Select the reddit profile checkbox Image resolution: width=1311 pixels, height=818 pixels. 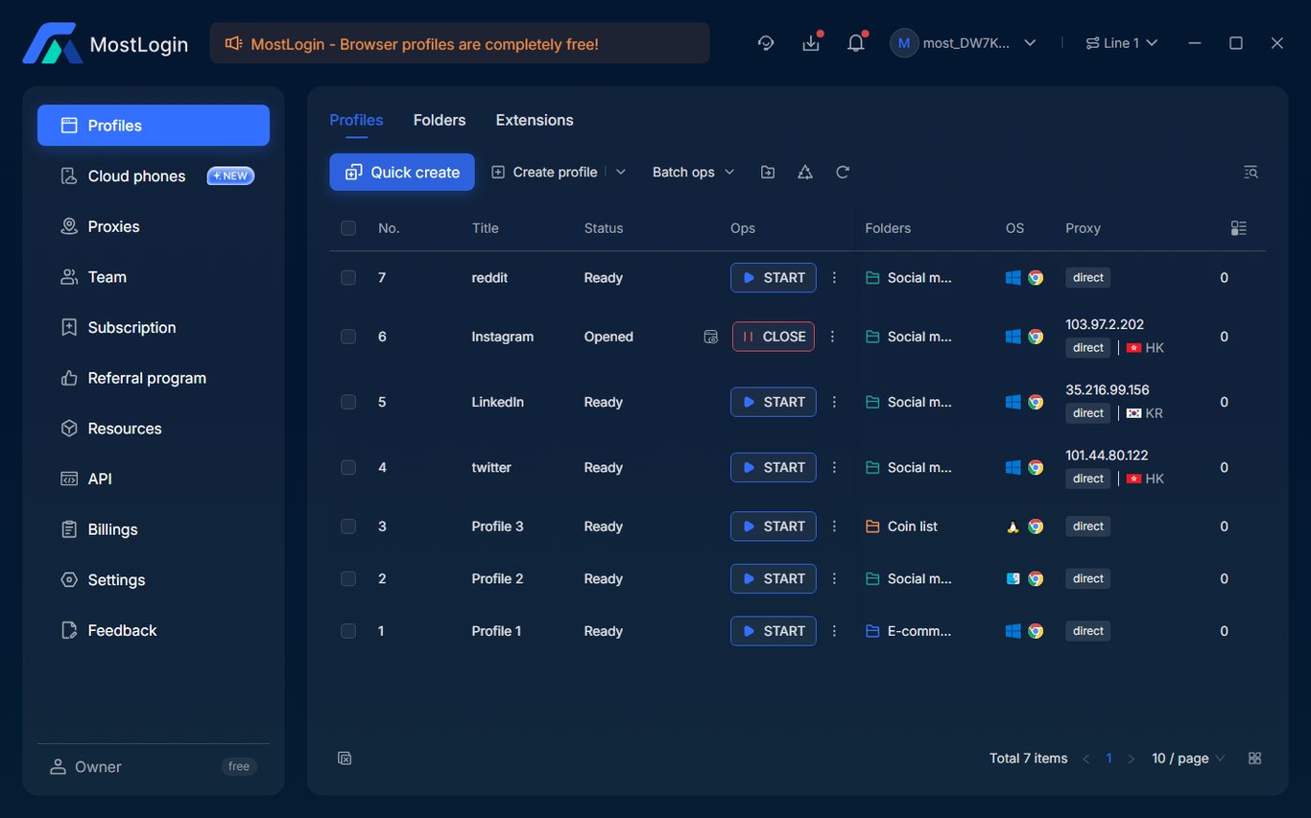click(348, 278)
